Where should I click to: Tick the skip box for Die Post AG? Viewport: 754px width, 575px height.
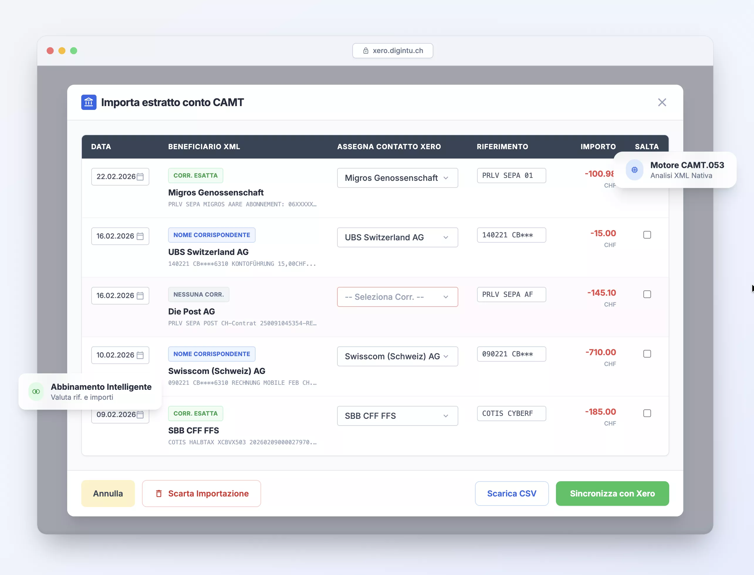[647, 294]
